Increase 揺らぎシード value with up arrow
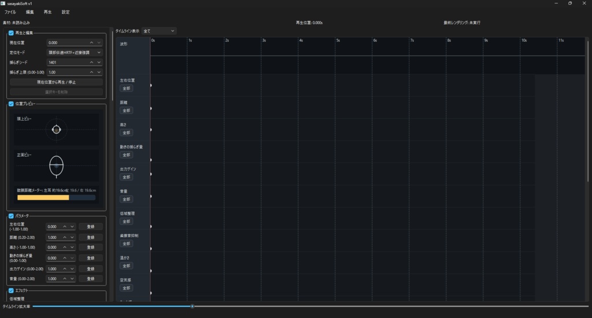The height and width of the screenshot is (318, 592). (91, 62)
